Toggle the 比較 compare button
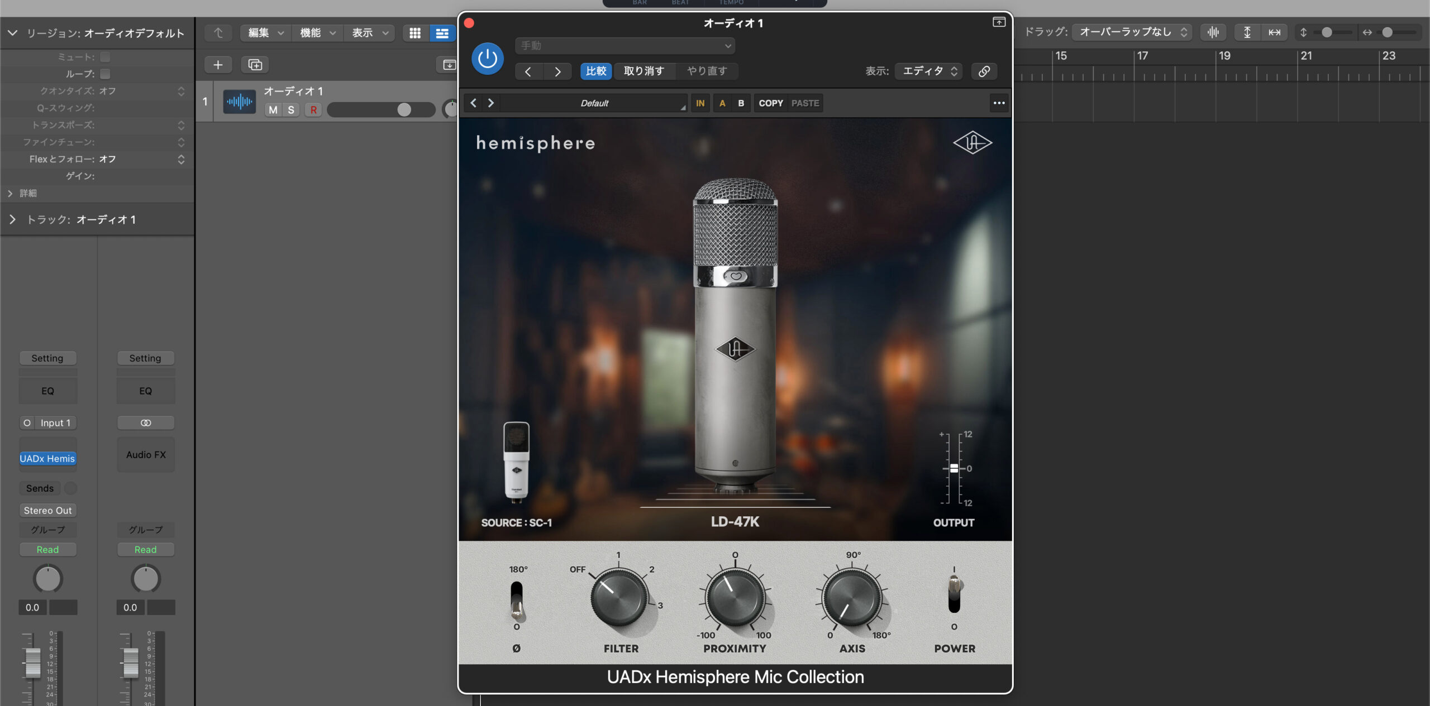 [x=596, y=71]
